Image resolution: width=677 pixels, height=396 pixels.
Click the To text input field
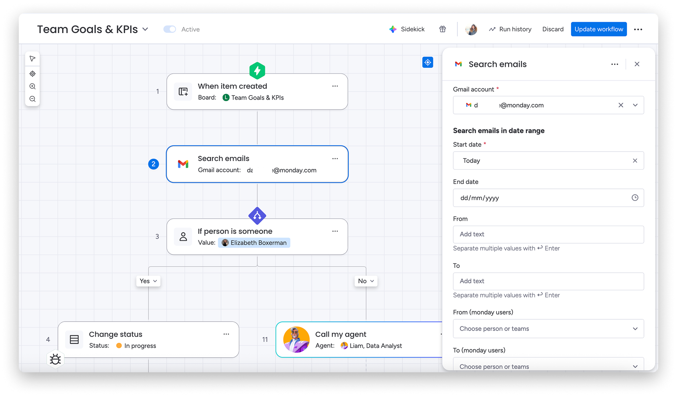click(548, 281)
